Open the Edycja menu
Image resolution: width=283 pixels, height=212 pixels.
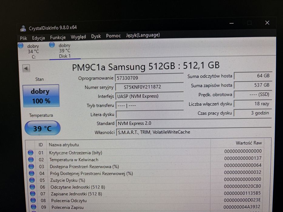point(39,38)
